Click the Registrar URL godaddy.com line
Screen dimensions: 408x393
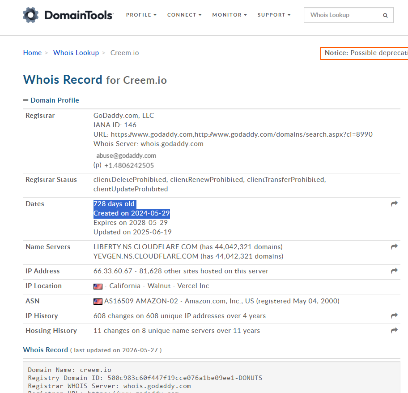[233, 134]
